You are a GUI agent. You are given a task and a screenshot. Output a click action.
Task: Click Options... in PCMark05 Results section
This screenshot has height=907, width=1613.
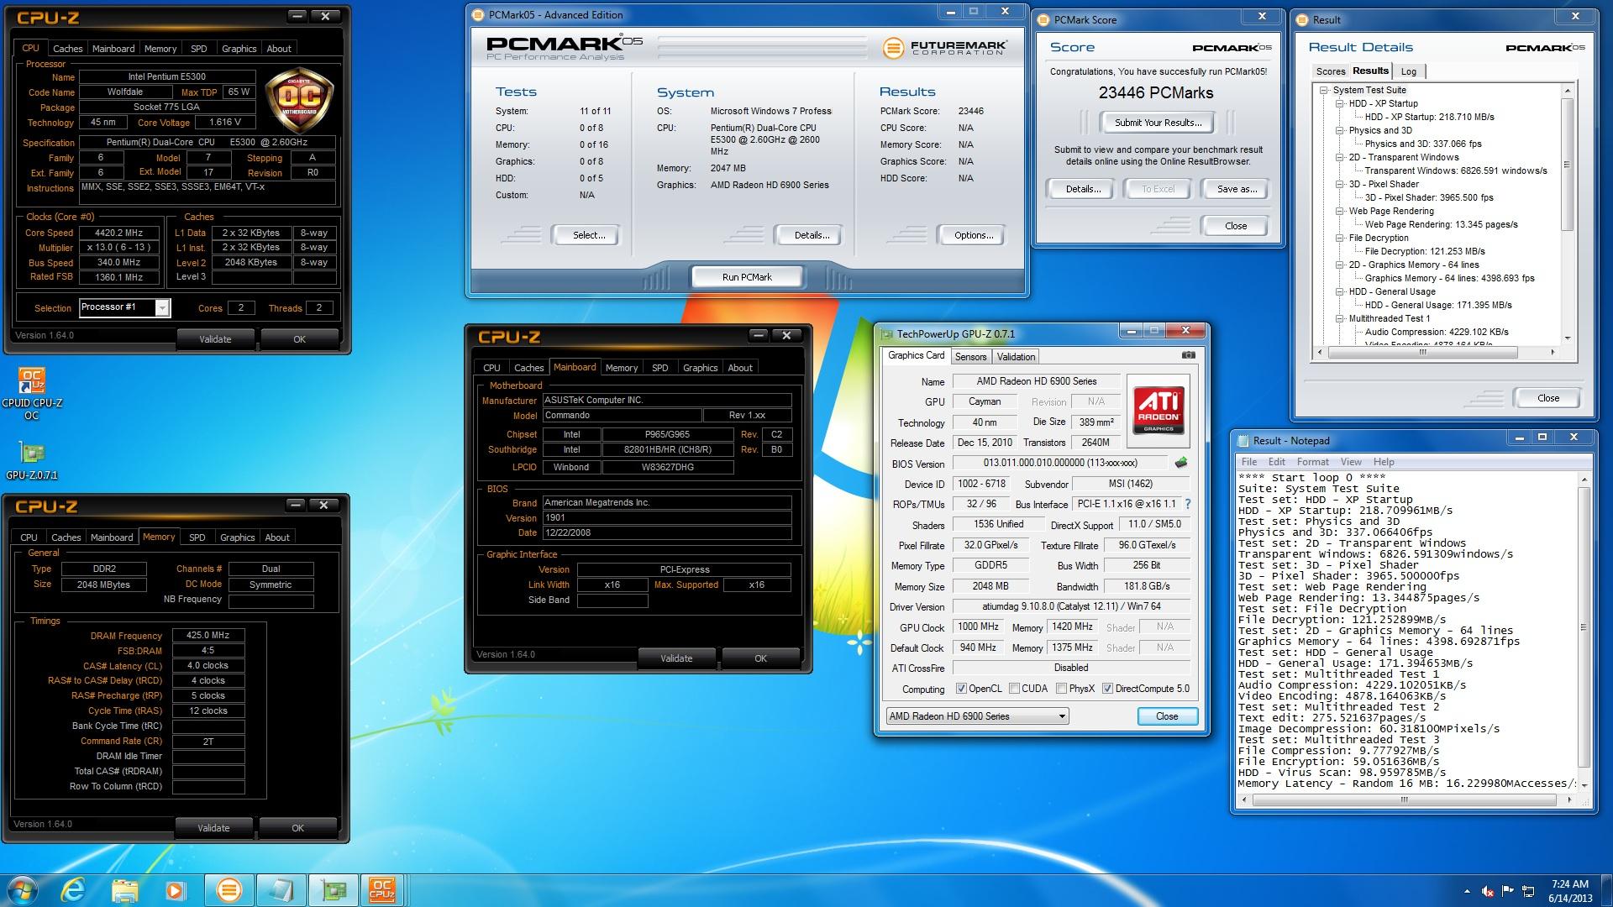974,235
